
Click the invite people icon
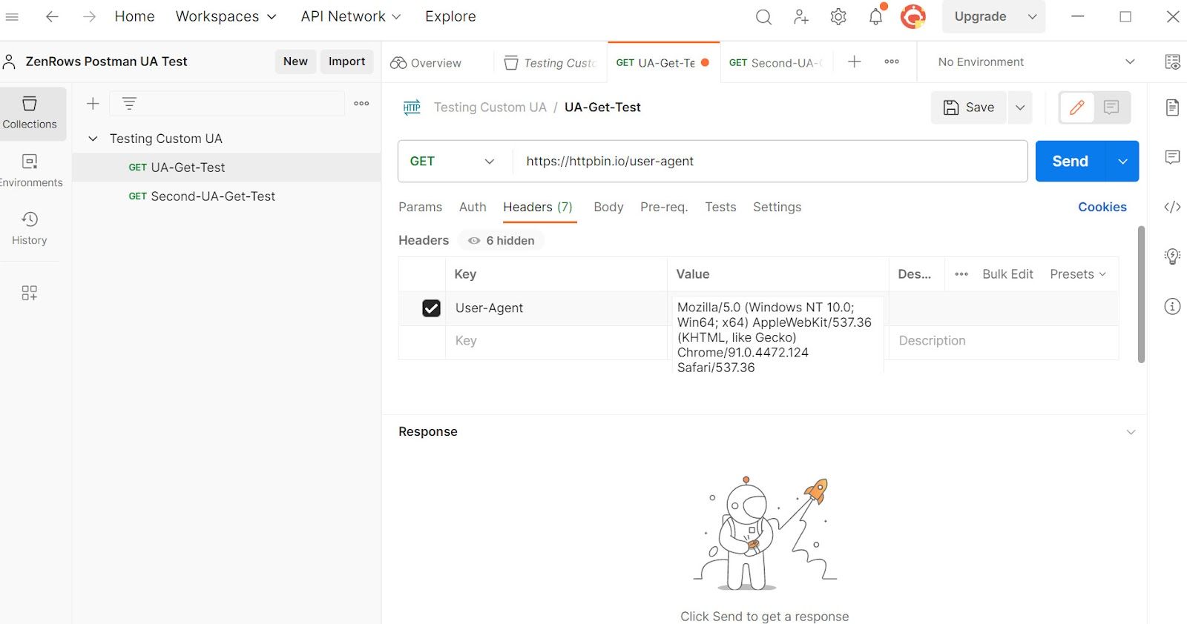[801, 17]
